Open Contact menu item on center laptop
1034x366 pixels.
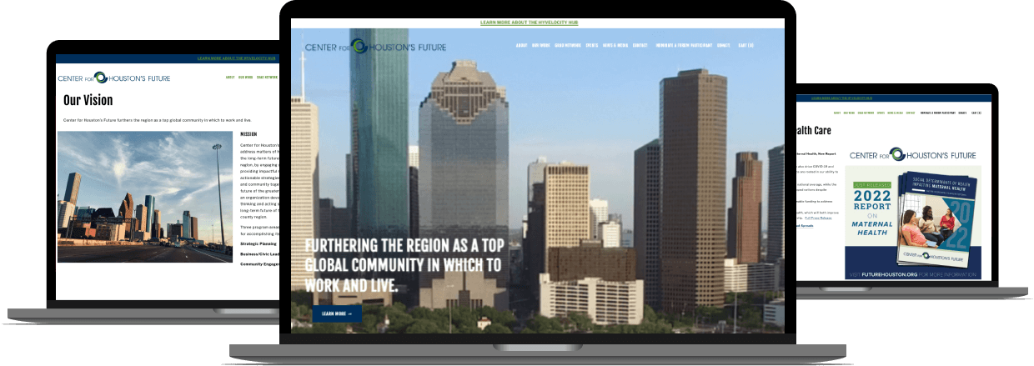coord(640,45)
